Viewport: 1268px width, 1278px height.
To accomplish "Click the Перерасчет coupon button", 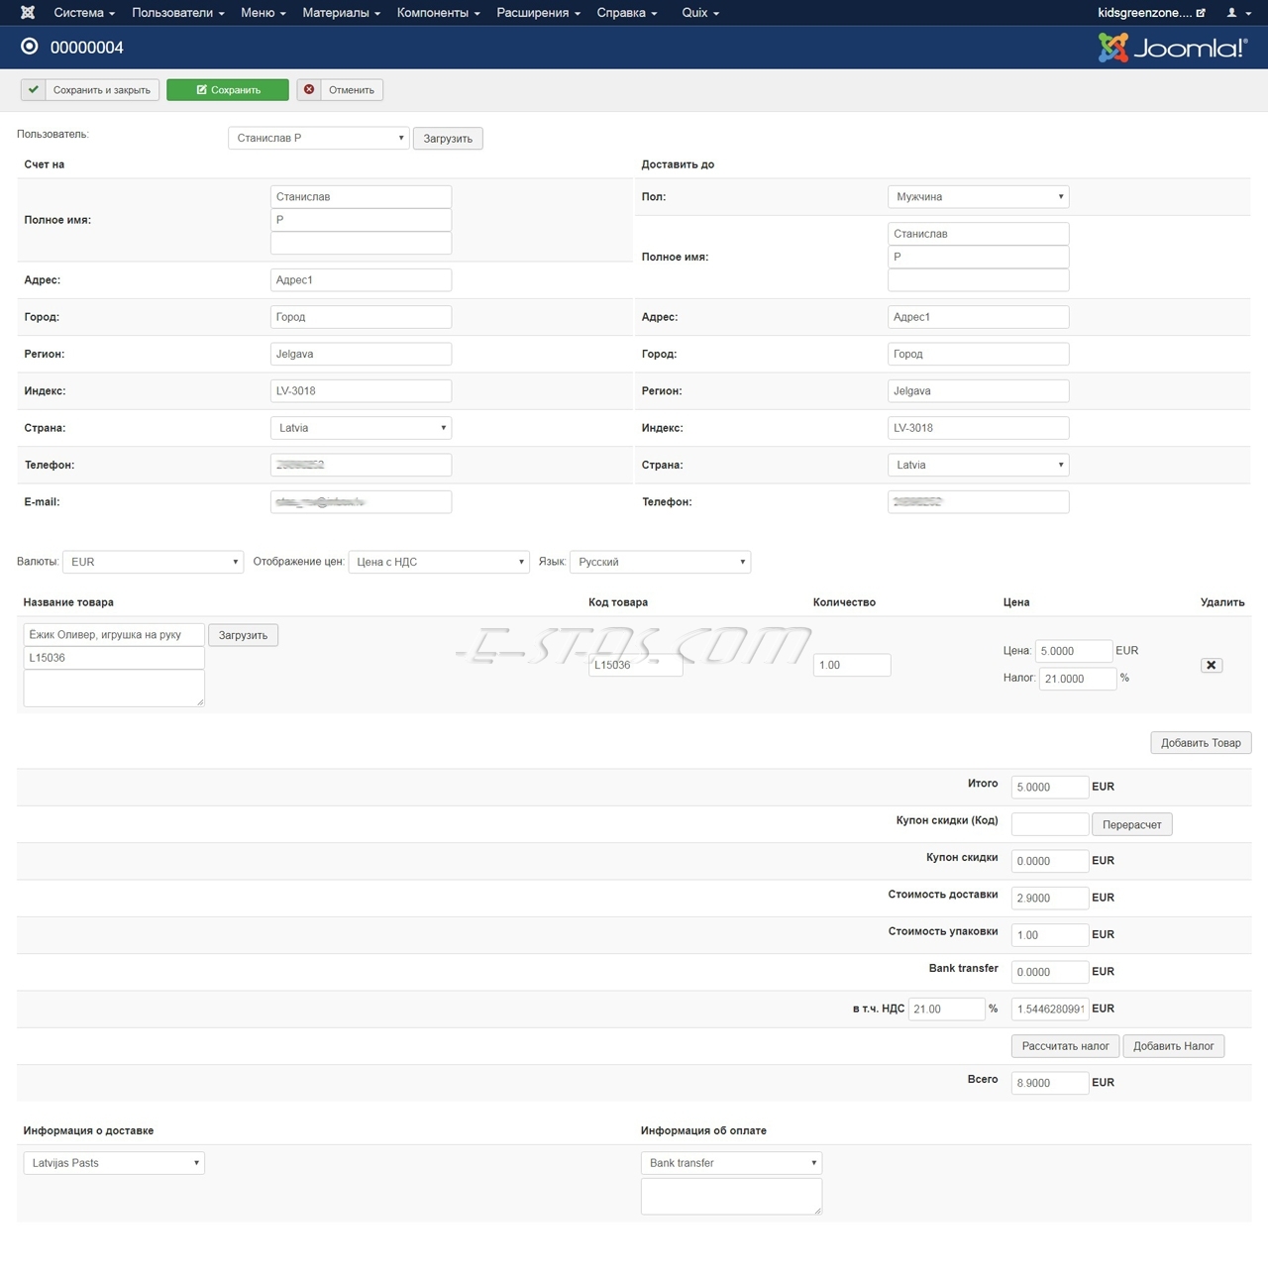I will point(1131,824).
